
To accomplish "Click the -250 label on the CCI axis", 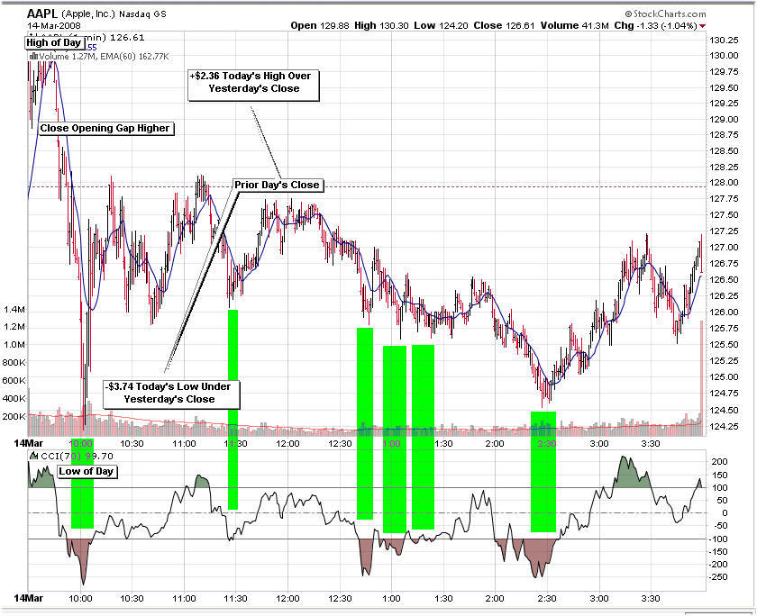I will click(x=717, y=577).
